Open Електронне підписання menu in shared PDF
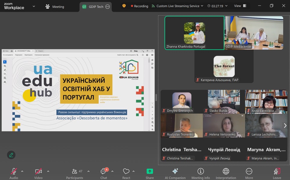The image size is (290, 180). (42, 55)
